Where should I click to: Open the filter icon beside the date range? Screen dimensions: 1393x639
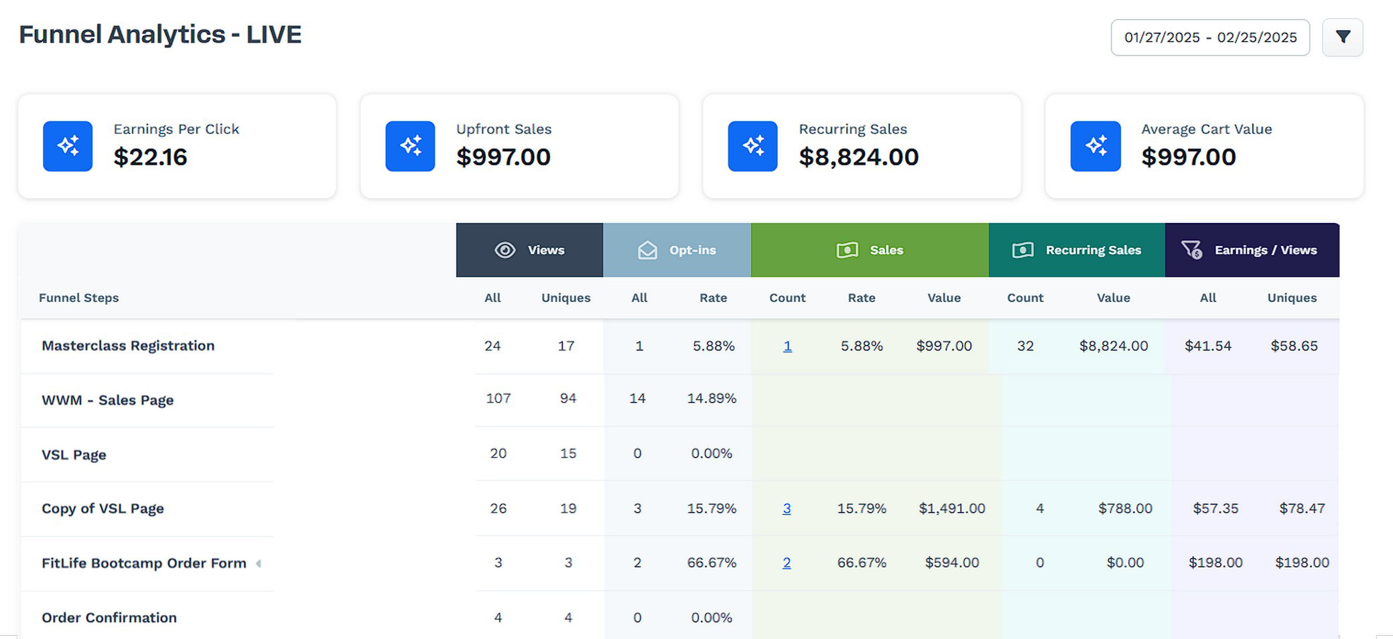click(x=1342, y=38)
